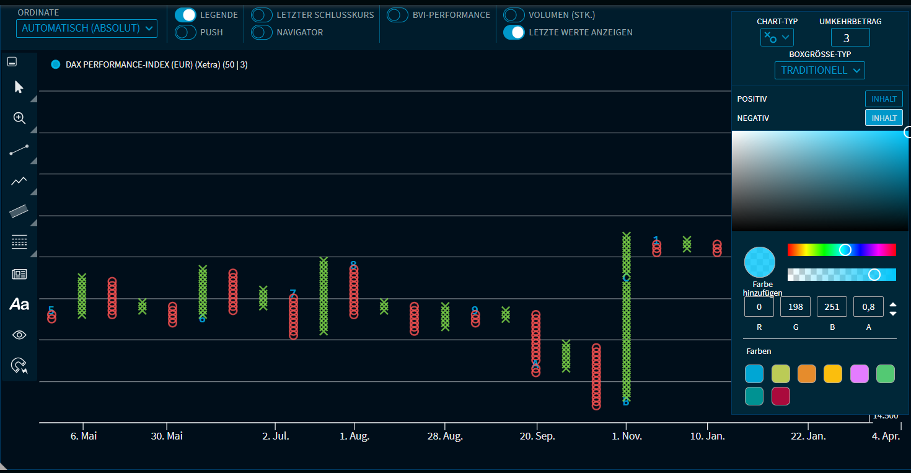Click the eye visibility icon in the toolbar
The height and width of the screenshot is (473, 911).
[19, 334]
